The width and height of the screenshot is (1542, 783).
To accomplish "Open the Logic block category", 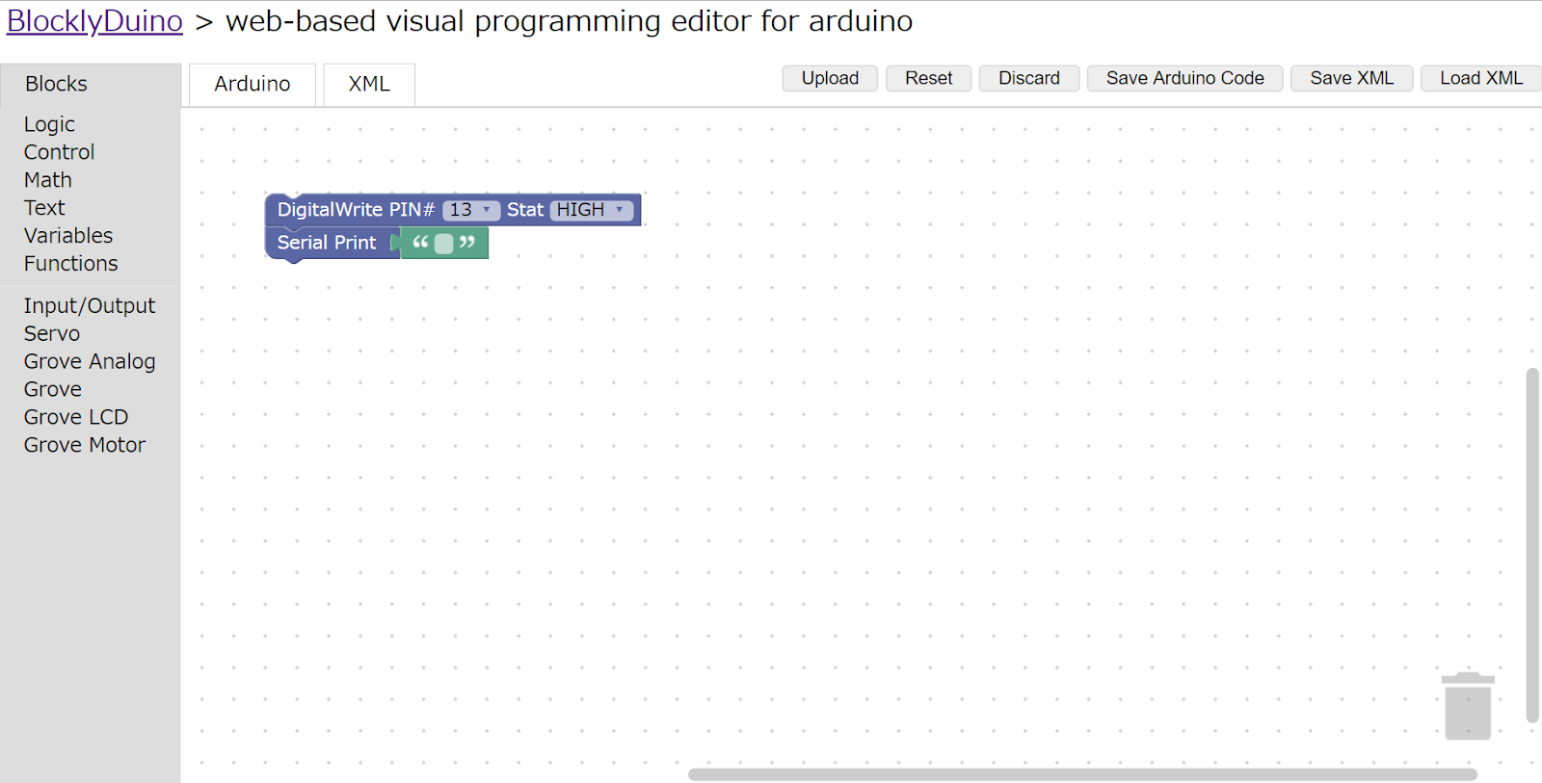I will pos(49,124).
